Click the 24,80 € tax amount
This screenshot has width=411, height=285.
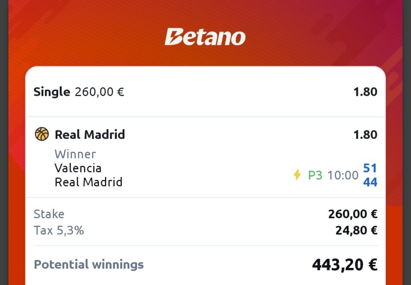tap(357, 231)
